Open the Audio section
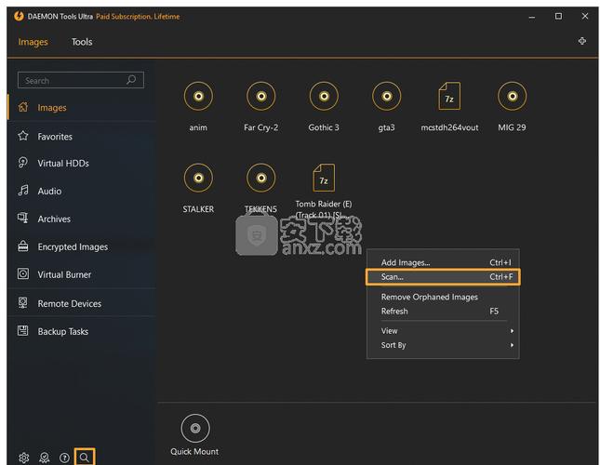The width and height of the screenshot is (600, 465). point(82,191)
